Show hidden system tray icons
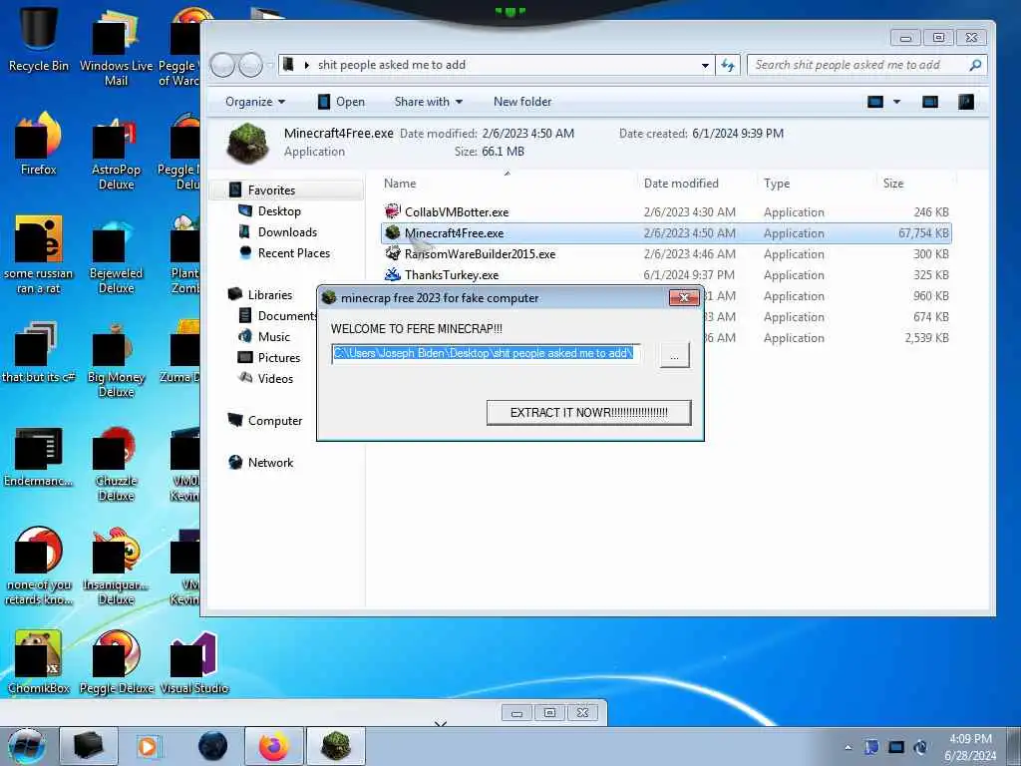 (x=848, y=747)
